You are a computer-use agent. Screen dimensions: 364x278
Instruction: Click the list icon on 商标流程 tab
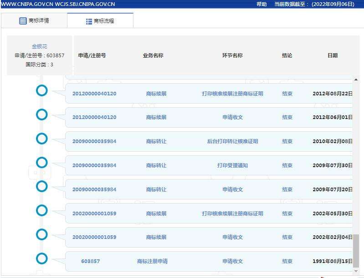point(89,21)
